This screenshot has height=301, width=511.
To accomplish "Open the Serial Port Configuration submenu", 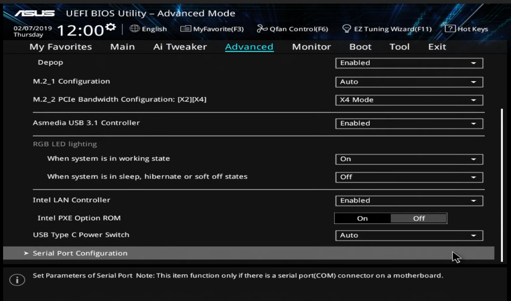I will (x=248, y=253).
